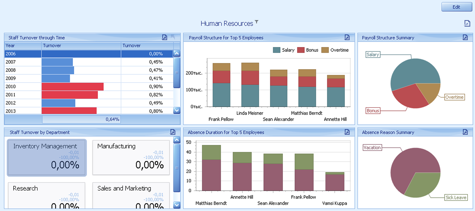Click export icon in Staff Turnover by Department
475x211 pixels.
(x=173, y=132)
